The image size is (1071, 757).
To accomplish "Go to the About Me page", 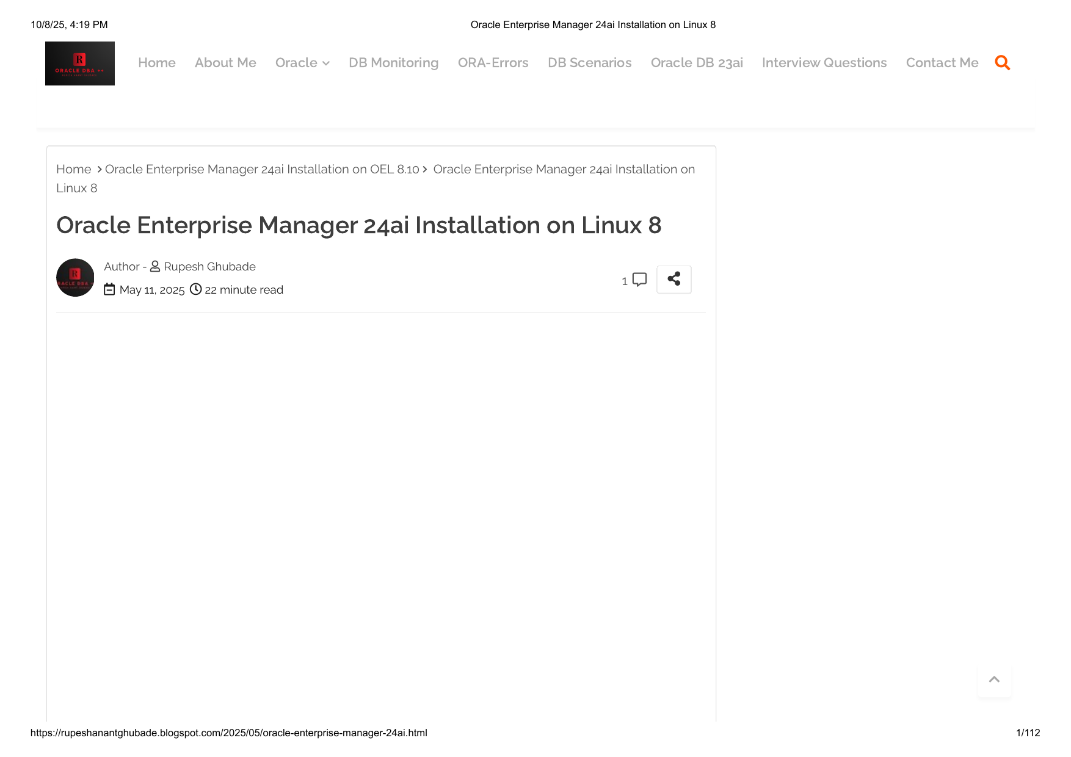I will [x=225, y=63].
